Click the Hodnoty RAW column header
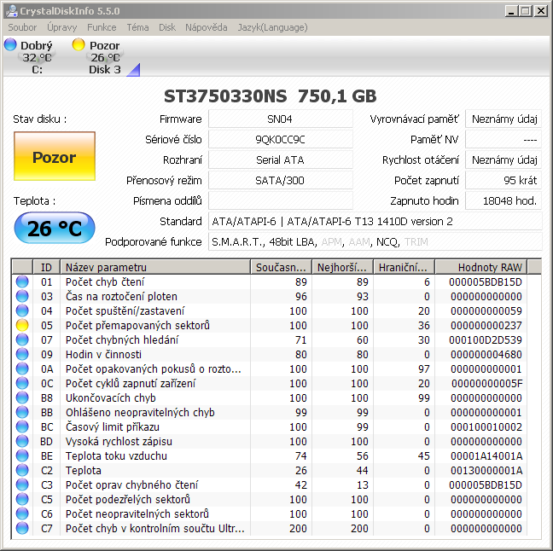Image resolution: width=553 pixels, height=551 pixels. coord(481,267)
